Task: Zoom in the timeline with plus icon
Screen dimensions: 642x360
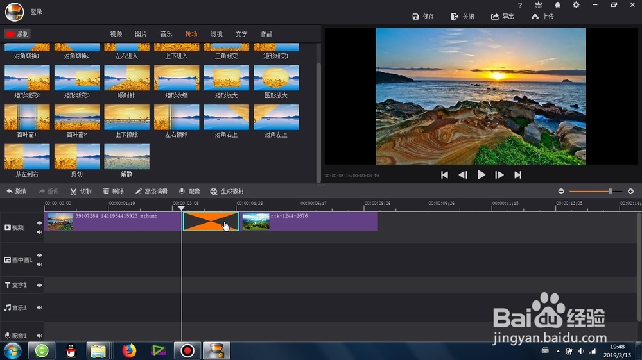Action: 630,192
